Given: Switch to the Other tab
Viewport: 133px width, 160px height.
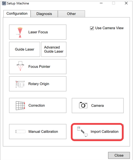Looking at the screenshot, I should pos(71,14).
